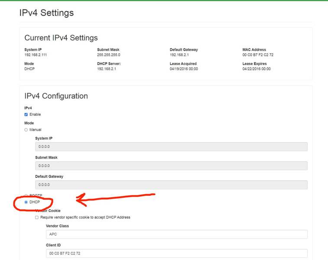Click the IPv4 Configuration section heading

pos(56,96)
